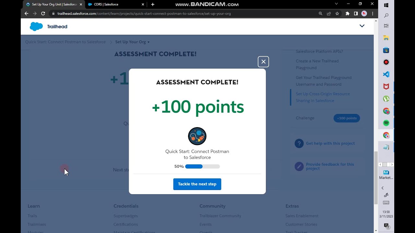Click the 50% progress bar
The width and height of the screenshot is (415, 233).
click(x=202, y=167)
